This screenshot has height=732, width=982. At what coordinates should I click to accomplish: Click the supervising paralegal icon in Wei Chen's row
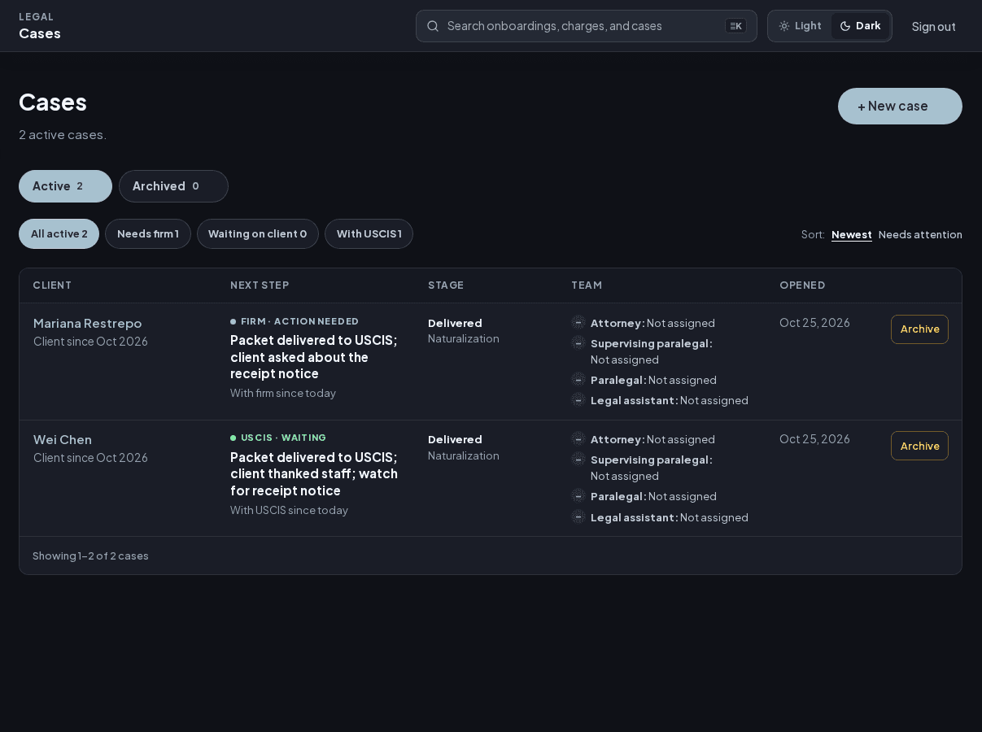[x=578, y=460]
